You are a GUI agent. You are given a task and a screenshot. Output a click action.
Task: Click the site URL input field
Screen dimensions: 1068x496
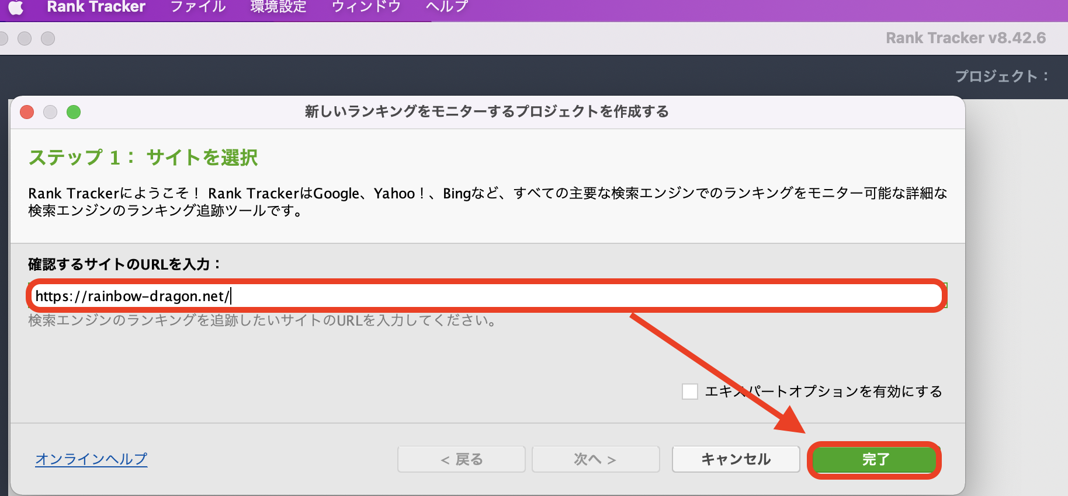[x=487, y=296]
